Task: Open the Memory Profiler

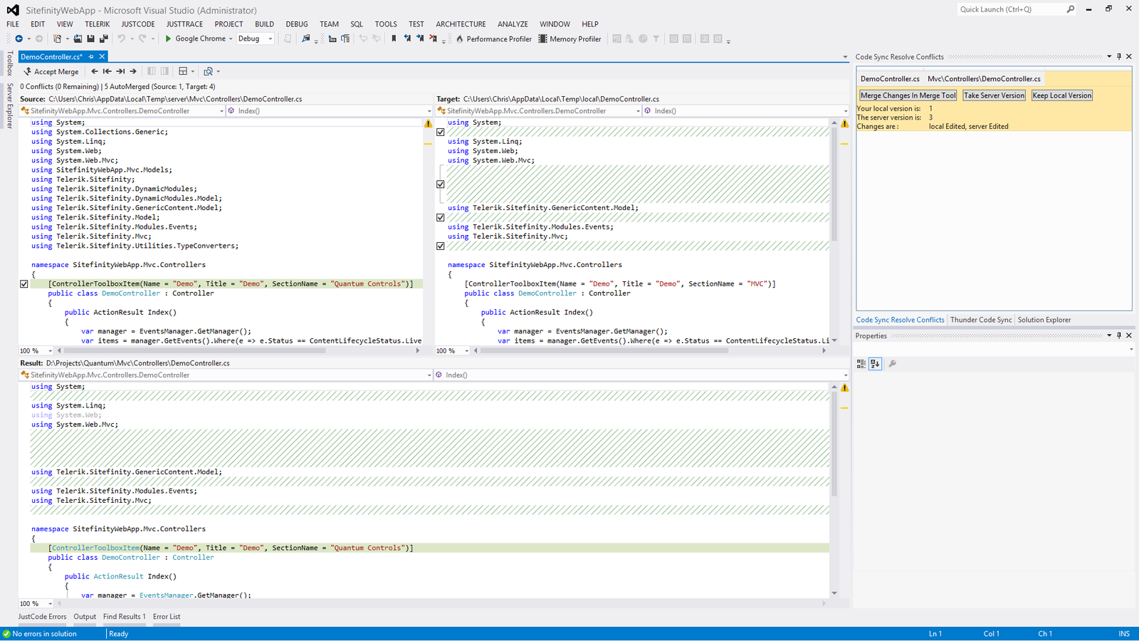Action: coord(569,38)
